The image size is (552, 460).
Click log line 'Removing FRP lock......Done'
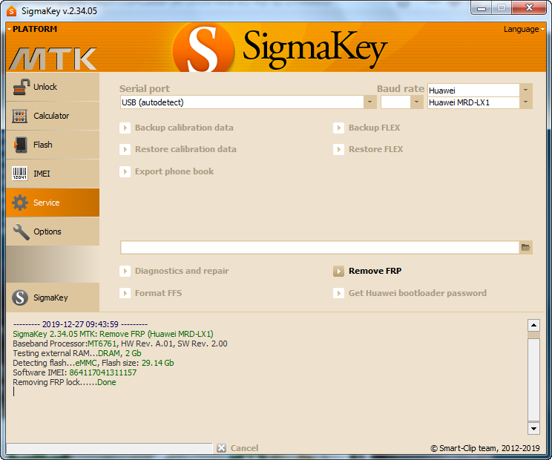(65, 382)
